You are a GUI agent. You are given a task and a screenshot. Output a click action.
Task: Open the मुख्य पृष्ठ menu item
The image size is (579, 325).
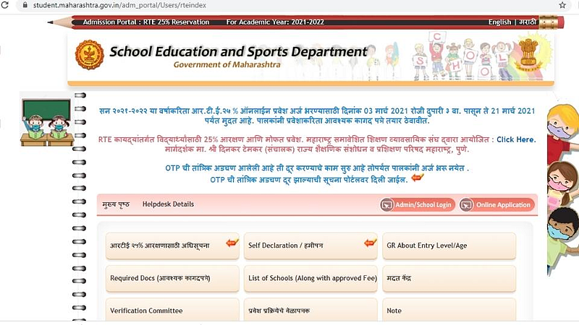116,204
